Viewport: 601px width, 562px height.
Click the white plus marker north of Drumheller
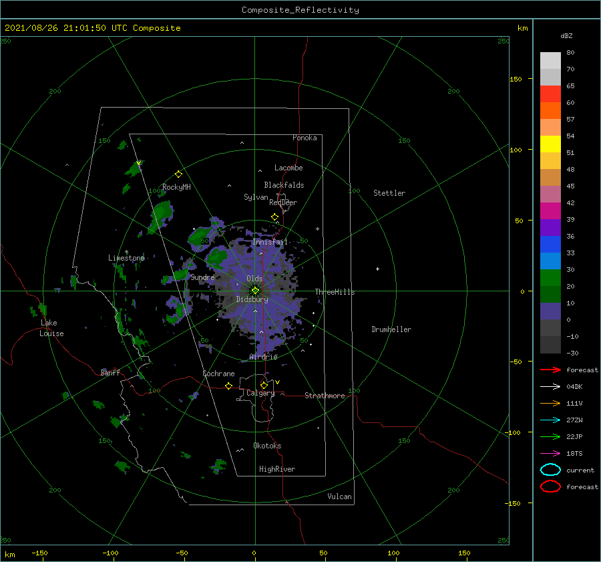[x=377, y=269]
